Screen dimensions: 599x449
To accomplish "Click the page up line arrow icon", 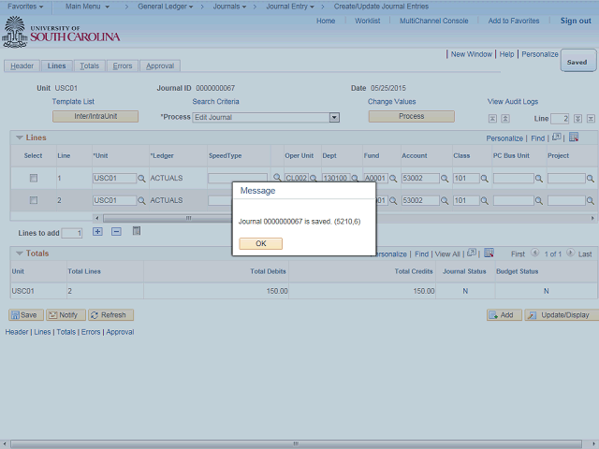I will [x=505, y=119].
